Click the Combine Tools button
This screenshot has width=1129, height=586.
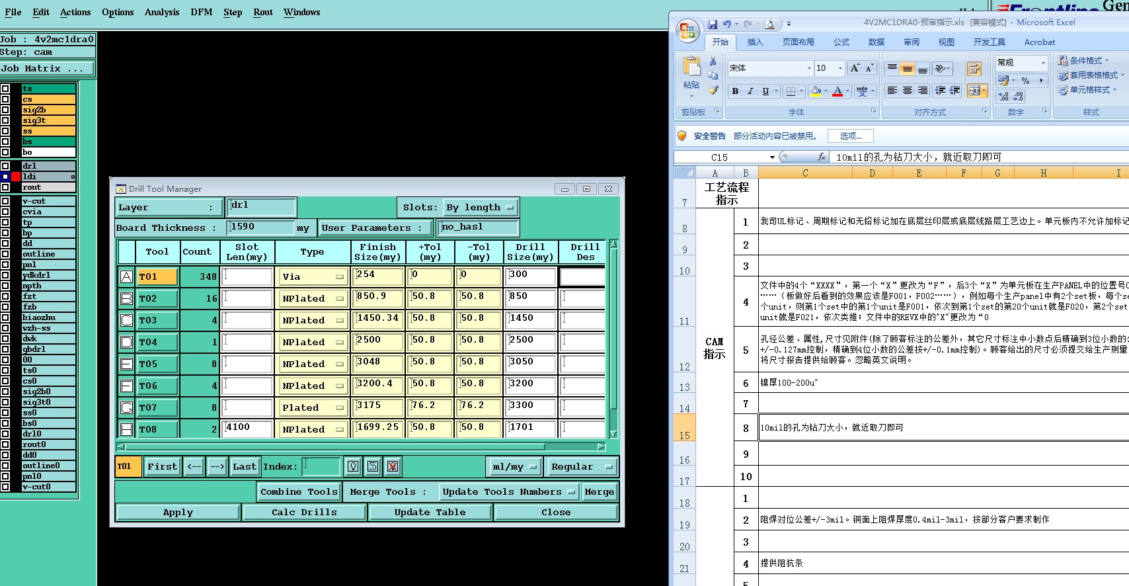(299, 491)
